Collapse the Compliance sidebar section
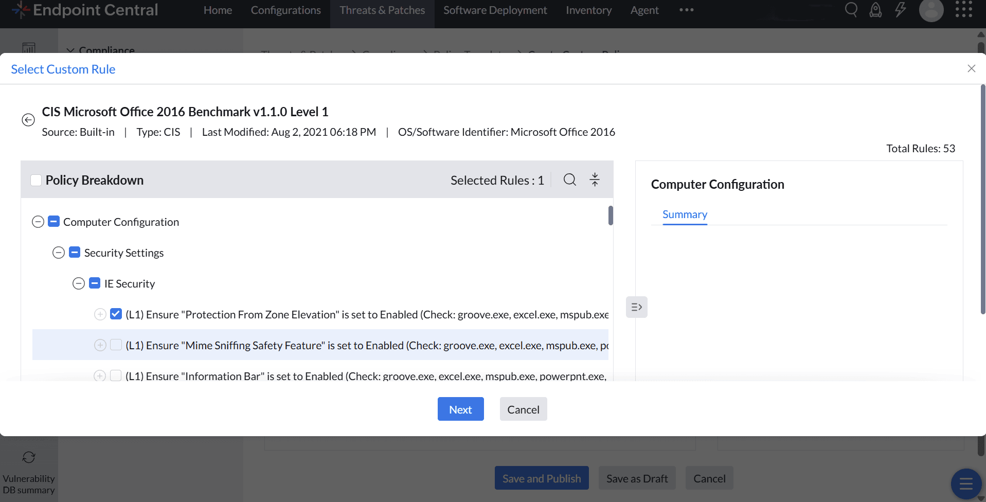The image size is (986, 502). 70,50
